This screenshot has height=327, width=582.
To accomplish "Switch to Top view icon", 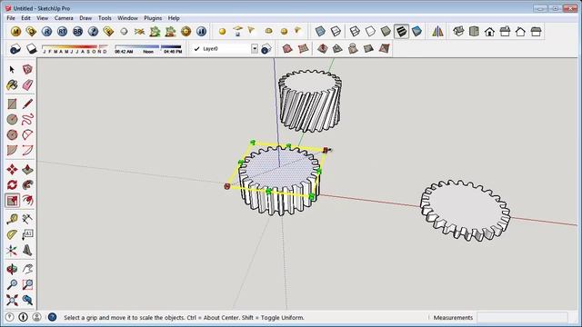I will 474,32.
